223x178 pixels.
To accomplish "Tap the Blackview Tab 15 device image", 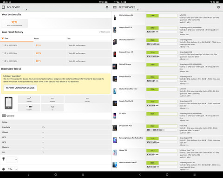I will (x=8, y=103).
